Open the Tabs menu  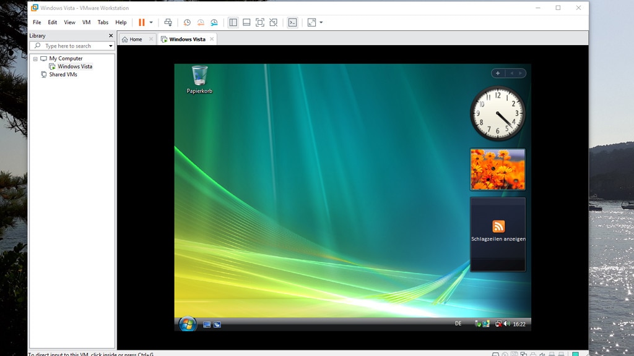pos(103,23)
